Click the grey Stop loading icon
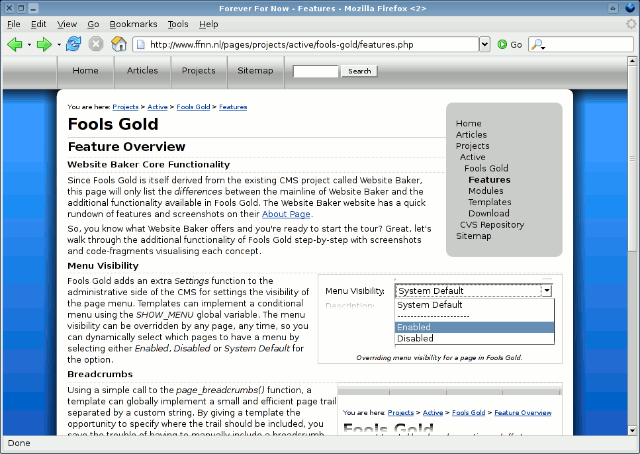640x454 pixels. (96, 44)
